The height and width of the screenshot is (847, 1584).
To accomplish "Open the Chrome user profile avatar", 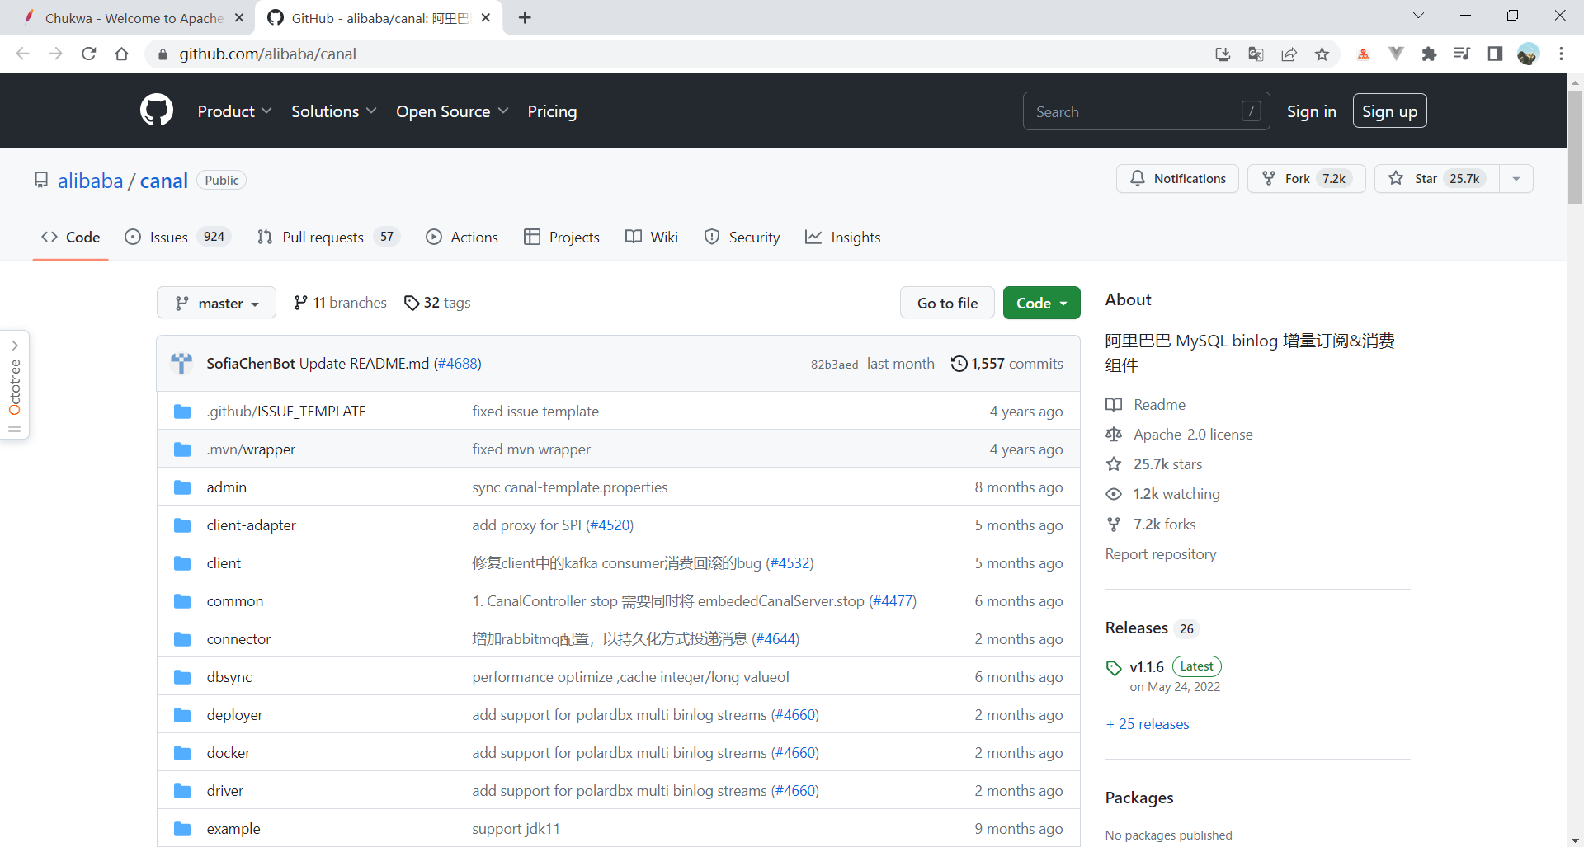I will [1528, 54].
